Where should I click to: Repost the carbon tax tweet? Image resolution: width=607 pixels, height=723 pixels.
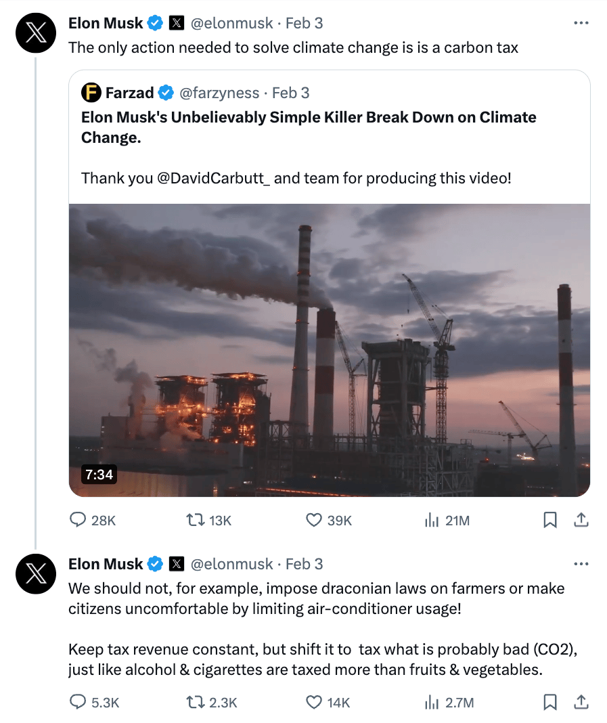pos(194,520)
